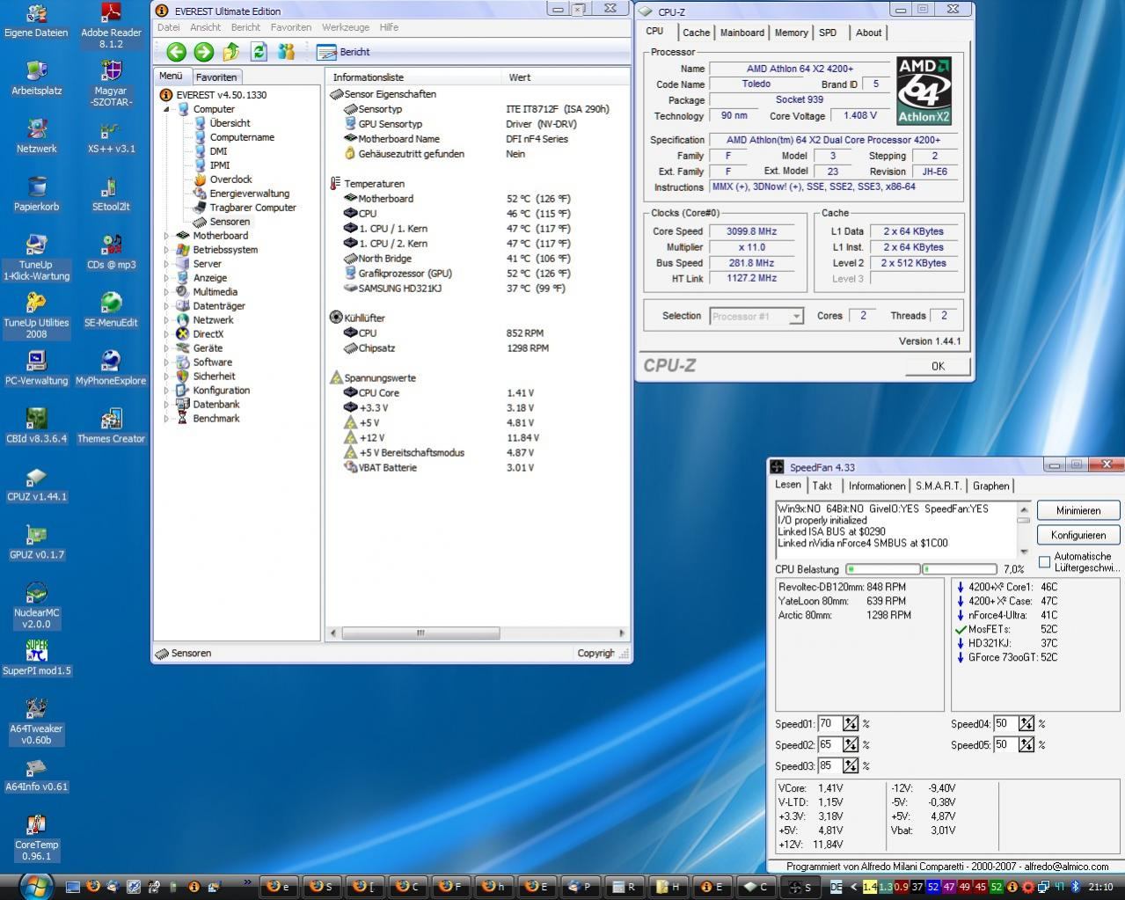This screenshot has width=1125, height=900.
Task: Expand the Server tree node
Action: click(166, 264)
